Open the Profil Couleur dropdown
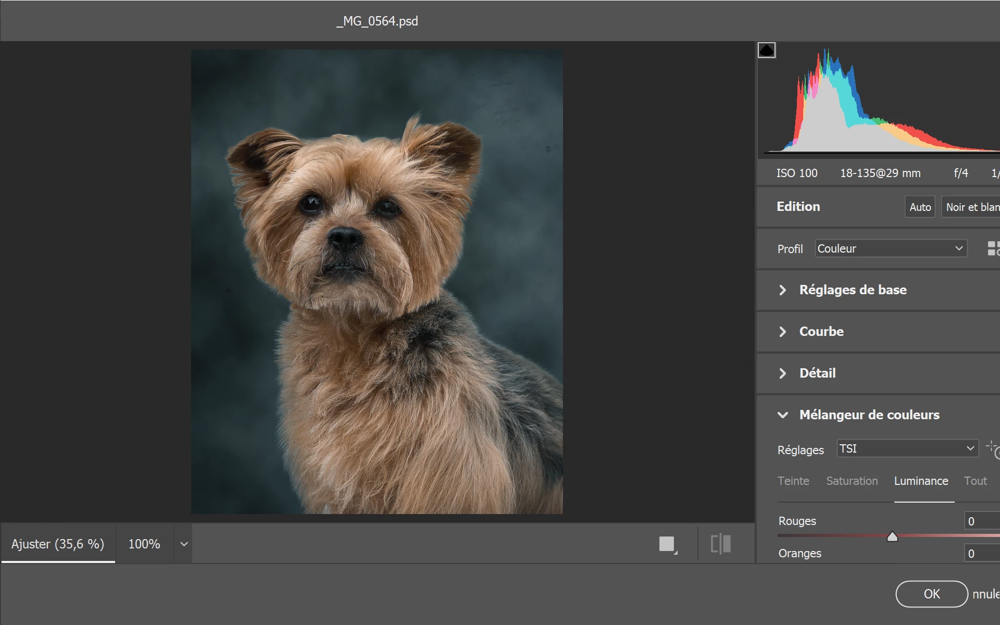Screen dimensions: 1000x625 click(891, 248)
